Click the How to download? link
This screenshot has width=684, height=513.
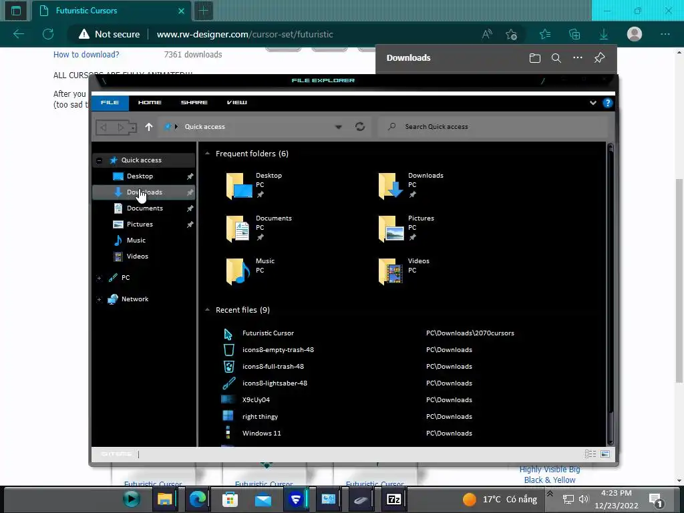[x=86, y=55]
